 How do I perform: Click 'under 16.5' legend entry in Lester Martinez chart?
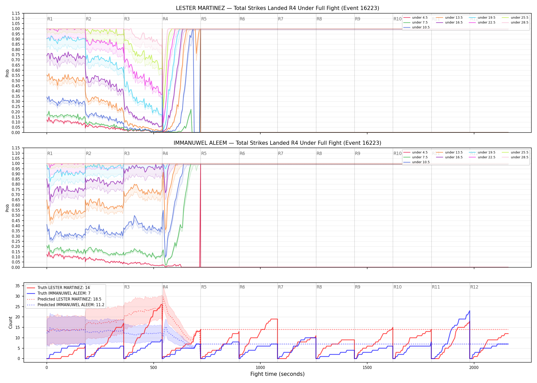point(450,22)
